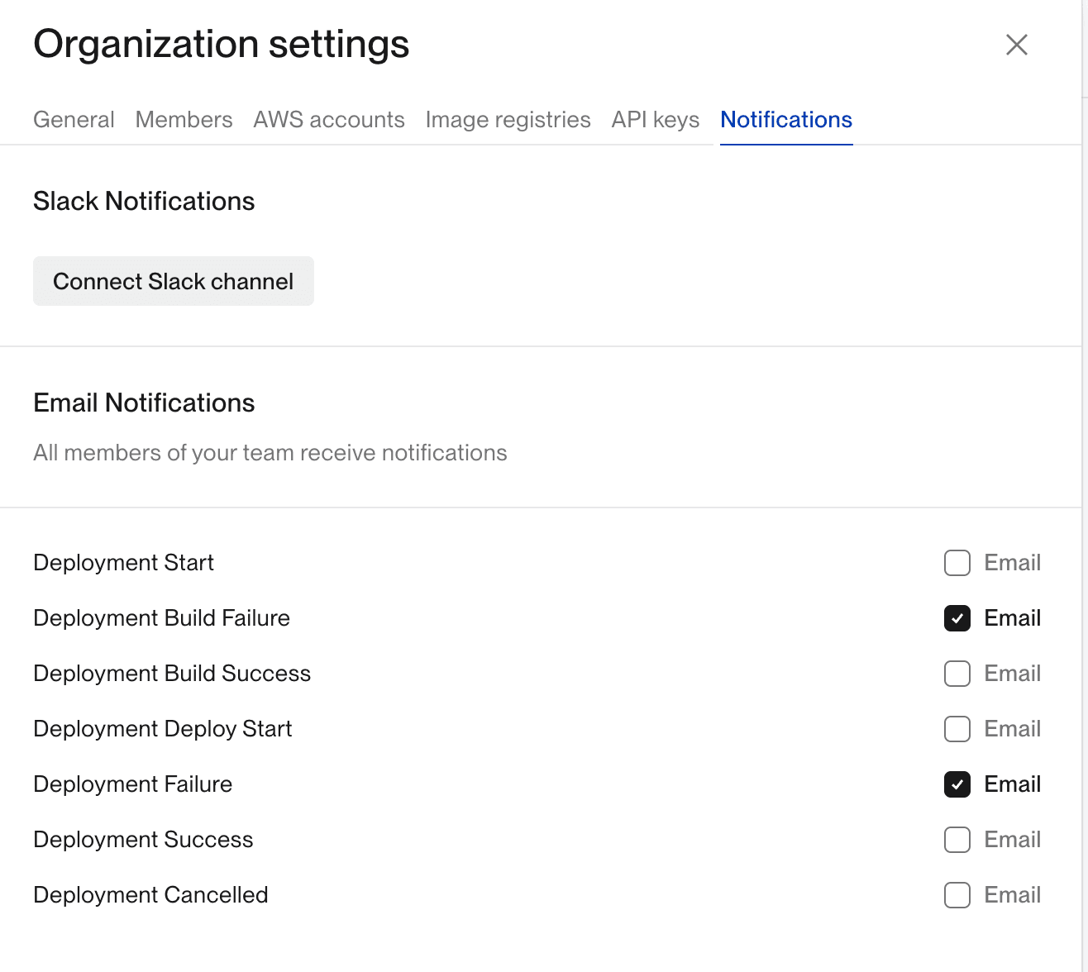
Task: Click the Notifications tab
Action: tap(786, 120)
